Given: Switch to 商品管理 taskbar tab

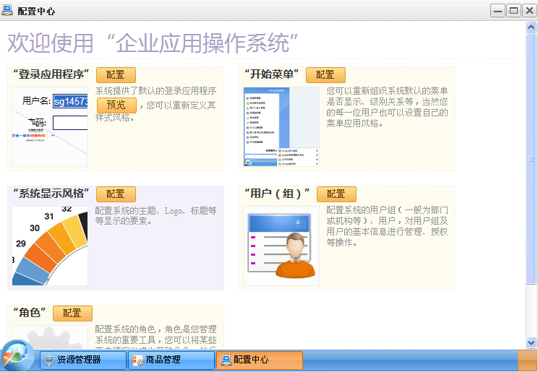Looking at the screenshot, I should coord(171,360).
